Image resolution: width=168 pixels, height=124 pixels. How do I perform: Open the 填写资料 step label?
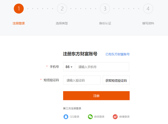pos(148,23)
